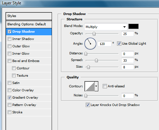Uncheck the Drop Shadow checkbox
The height and width of the screenshot is (130, 159).
(x=9, y=32)
